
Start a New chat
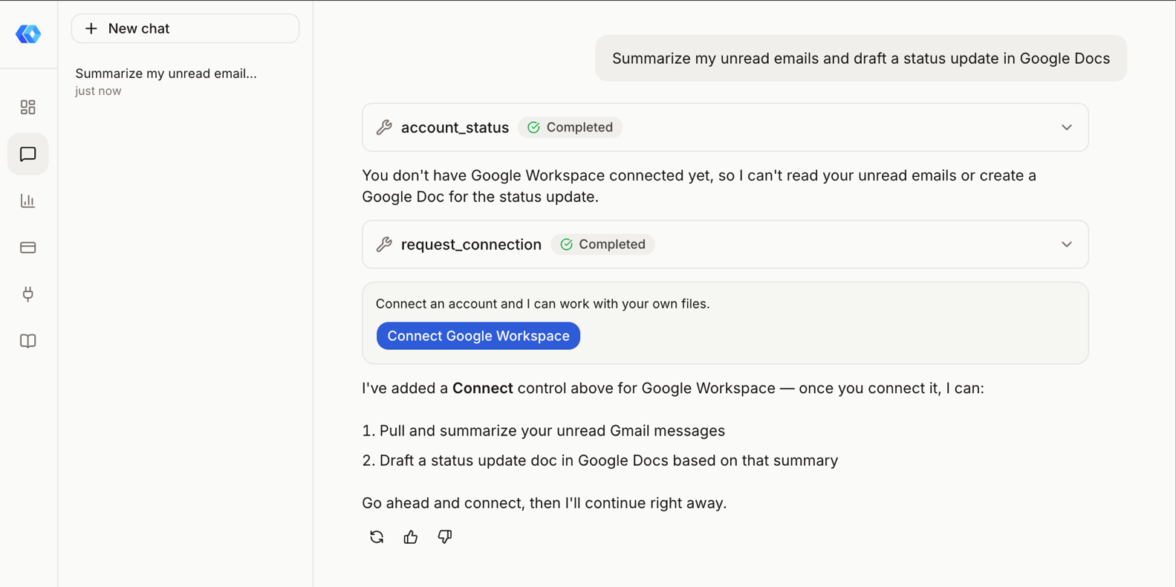coord(186,28)
